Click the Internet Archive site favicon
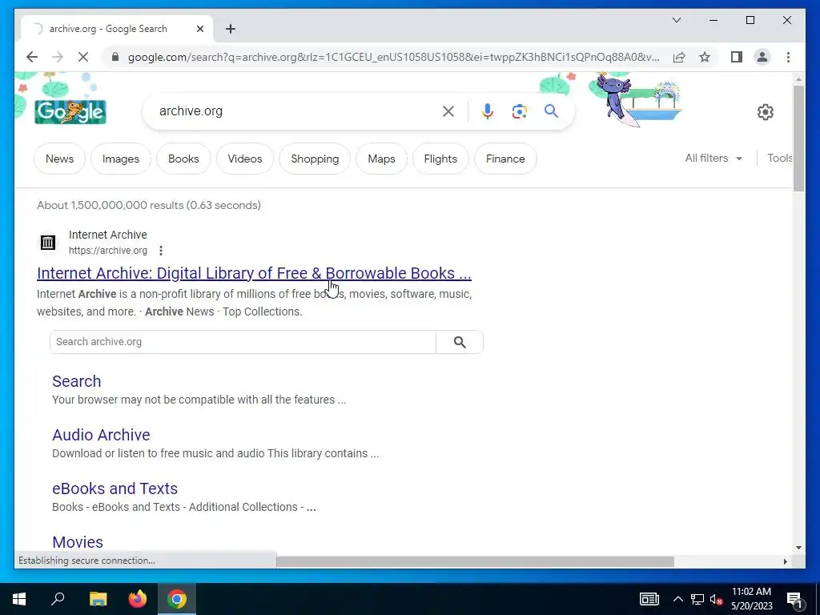 [48, 243]
